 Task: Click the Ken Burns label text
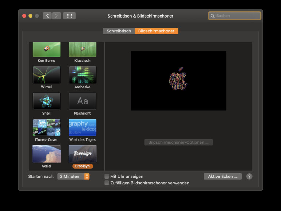pos(46,61)
